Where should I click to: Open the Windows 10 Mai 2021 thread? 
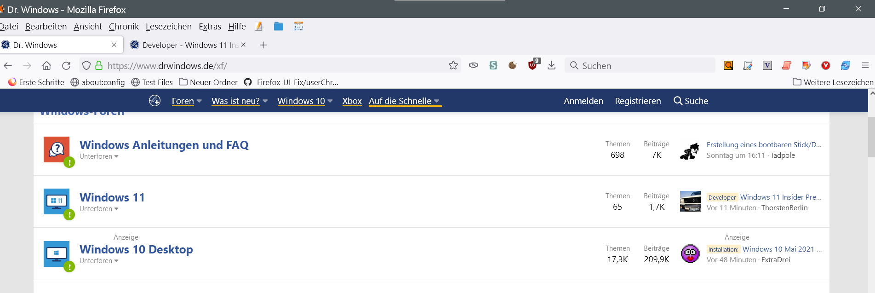[782, 249]
